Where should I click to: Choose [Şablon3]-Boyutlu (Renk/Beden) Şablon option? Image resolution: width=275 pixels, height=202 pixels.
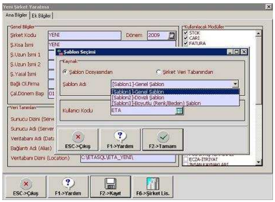(156, 103)
